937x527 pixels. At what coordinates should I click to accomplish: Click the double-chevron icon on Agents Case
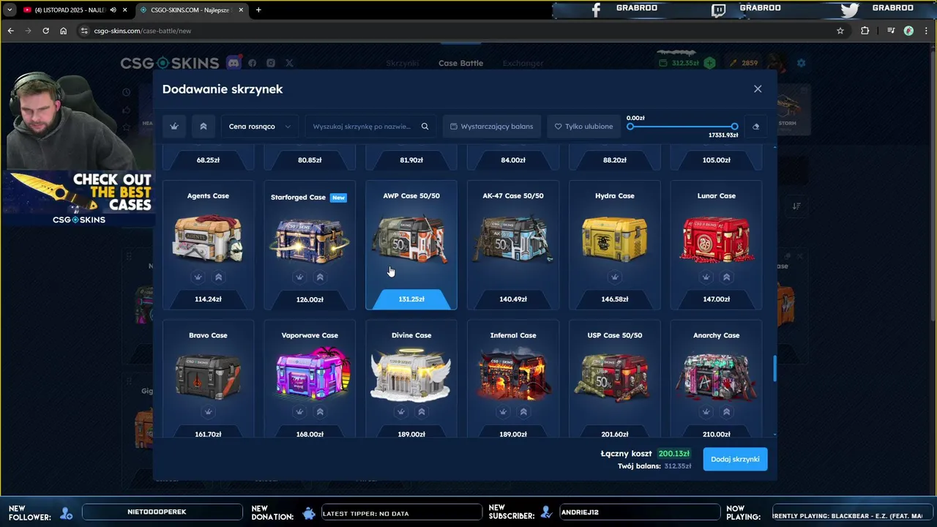pyautogui.click(x=218, y=277)
